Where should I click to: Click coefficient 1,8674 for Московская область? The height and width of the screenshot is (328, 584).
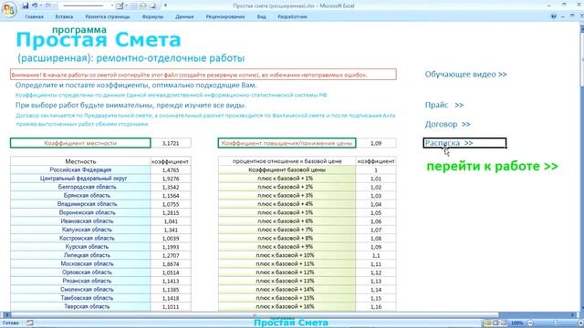coord(171,264)
